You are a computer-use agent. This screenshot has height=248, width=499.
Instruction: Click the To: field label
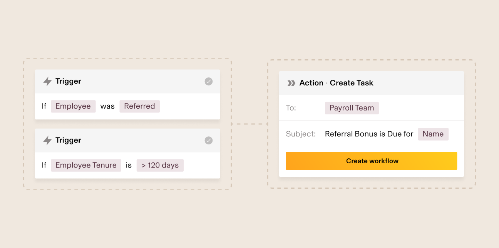pos(291,108)
